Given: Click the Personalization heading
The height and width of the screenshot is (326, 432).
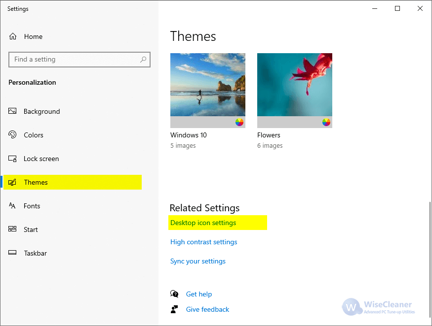Looking at the screenshot, I should point(32,82).
